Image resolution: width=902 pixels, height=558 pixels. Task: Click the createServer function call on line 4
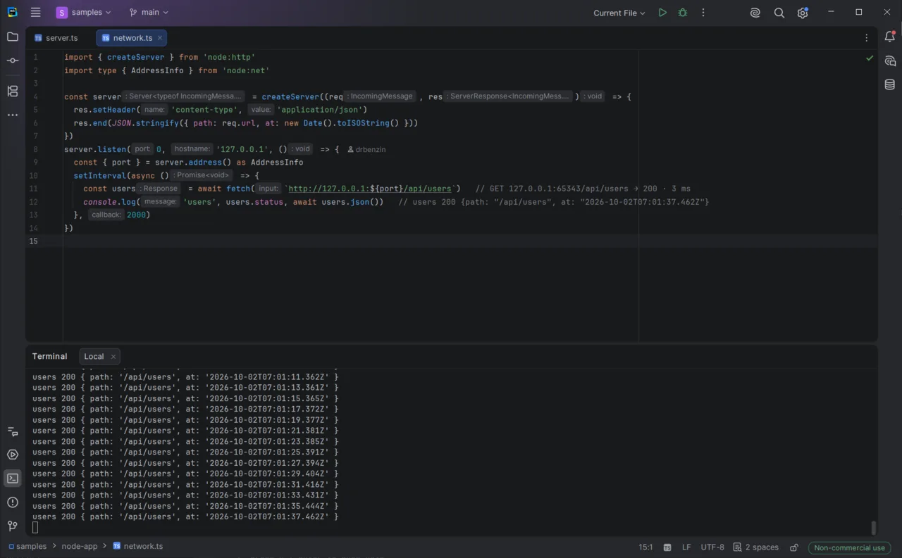click(290, 96)
